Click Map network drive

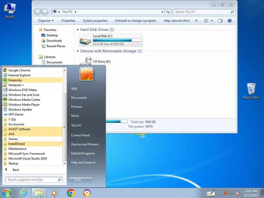click(x=177, y=21)
